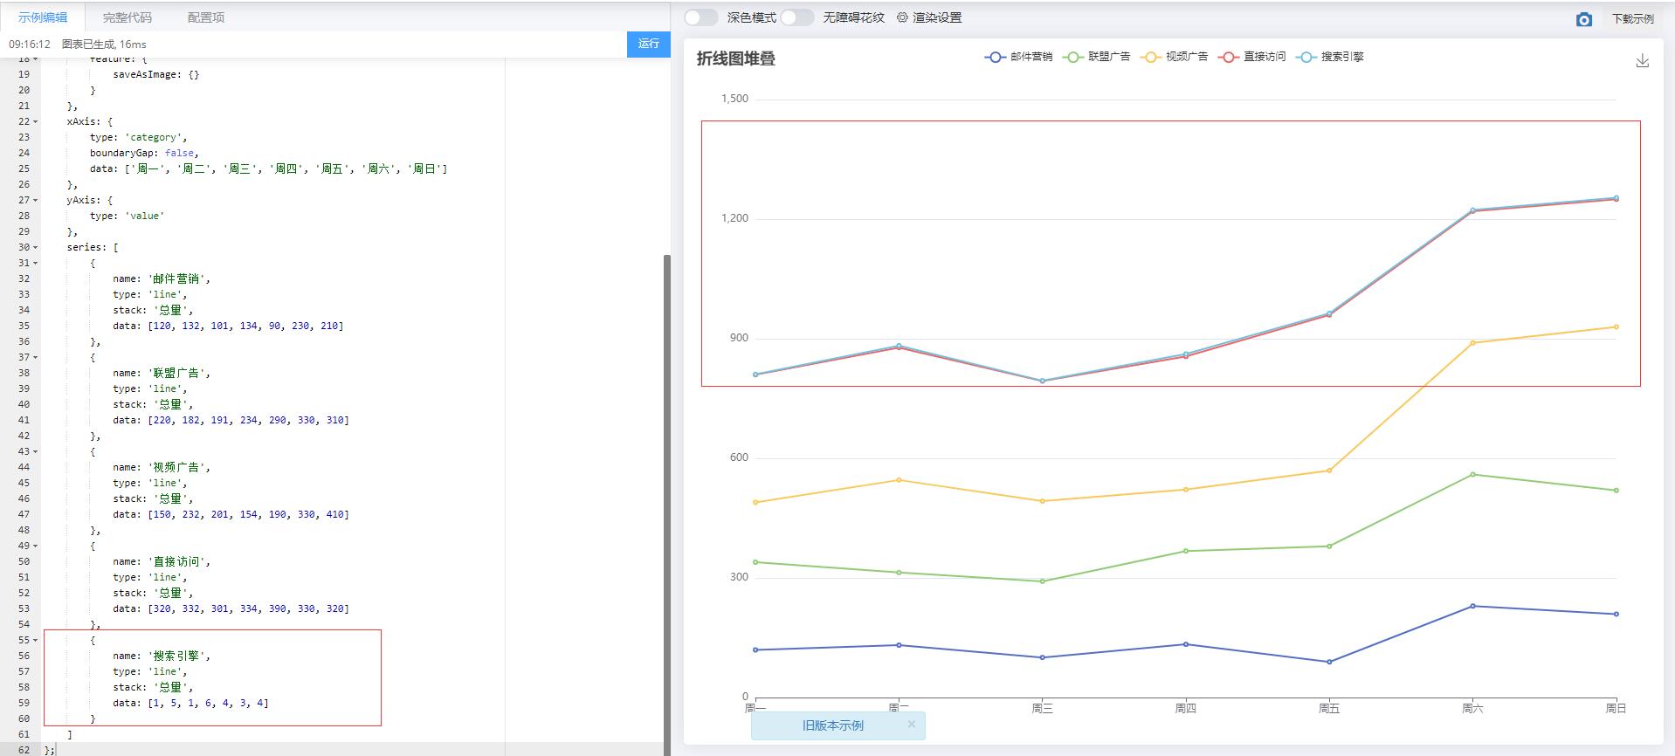1675x756 pixels.
Task: Toggle the 无障碍花纹 switch
Action: pyautogui.click(x=796, y=17)
